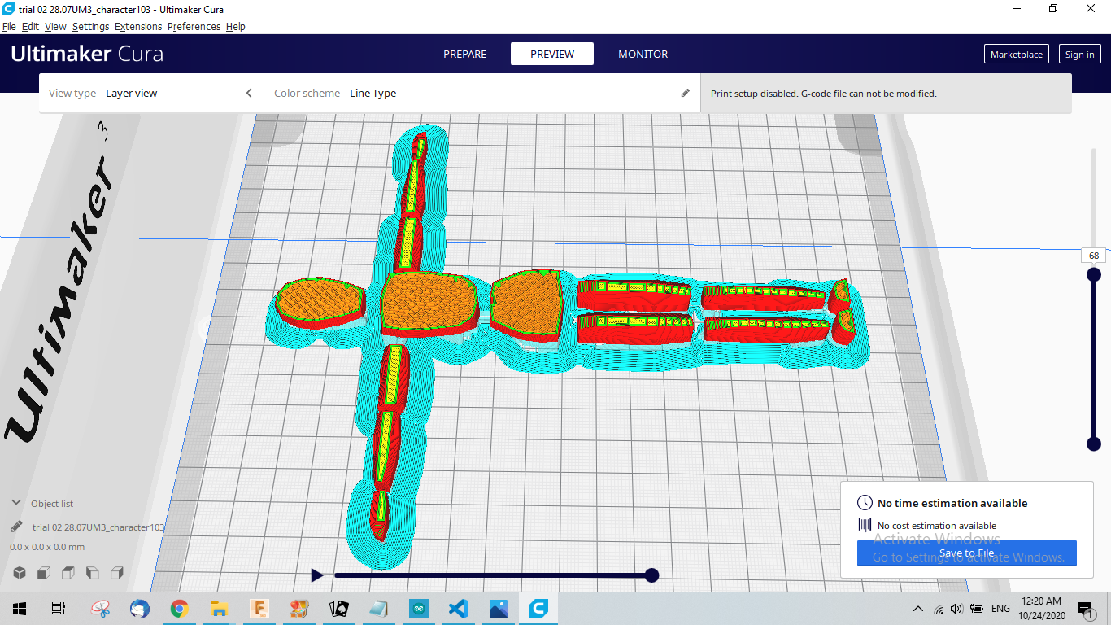Click the 0.0 x 0.0 x 0.0 mm dimensions
The width and height of the screenshot is (1111, 625).
coord(47,547)
